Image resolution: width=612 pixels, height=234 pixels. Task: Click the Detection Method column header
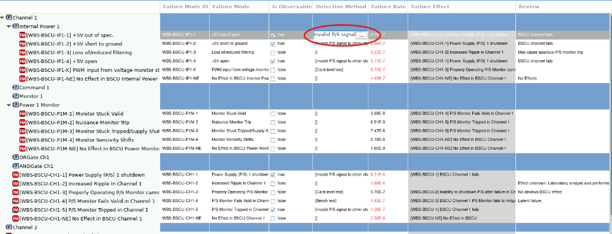pyautogui.click(x=340, y=6)
